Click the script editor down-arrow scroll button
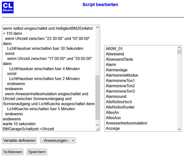 click(x=97, y=125)
